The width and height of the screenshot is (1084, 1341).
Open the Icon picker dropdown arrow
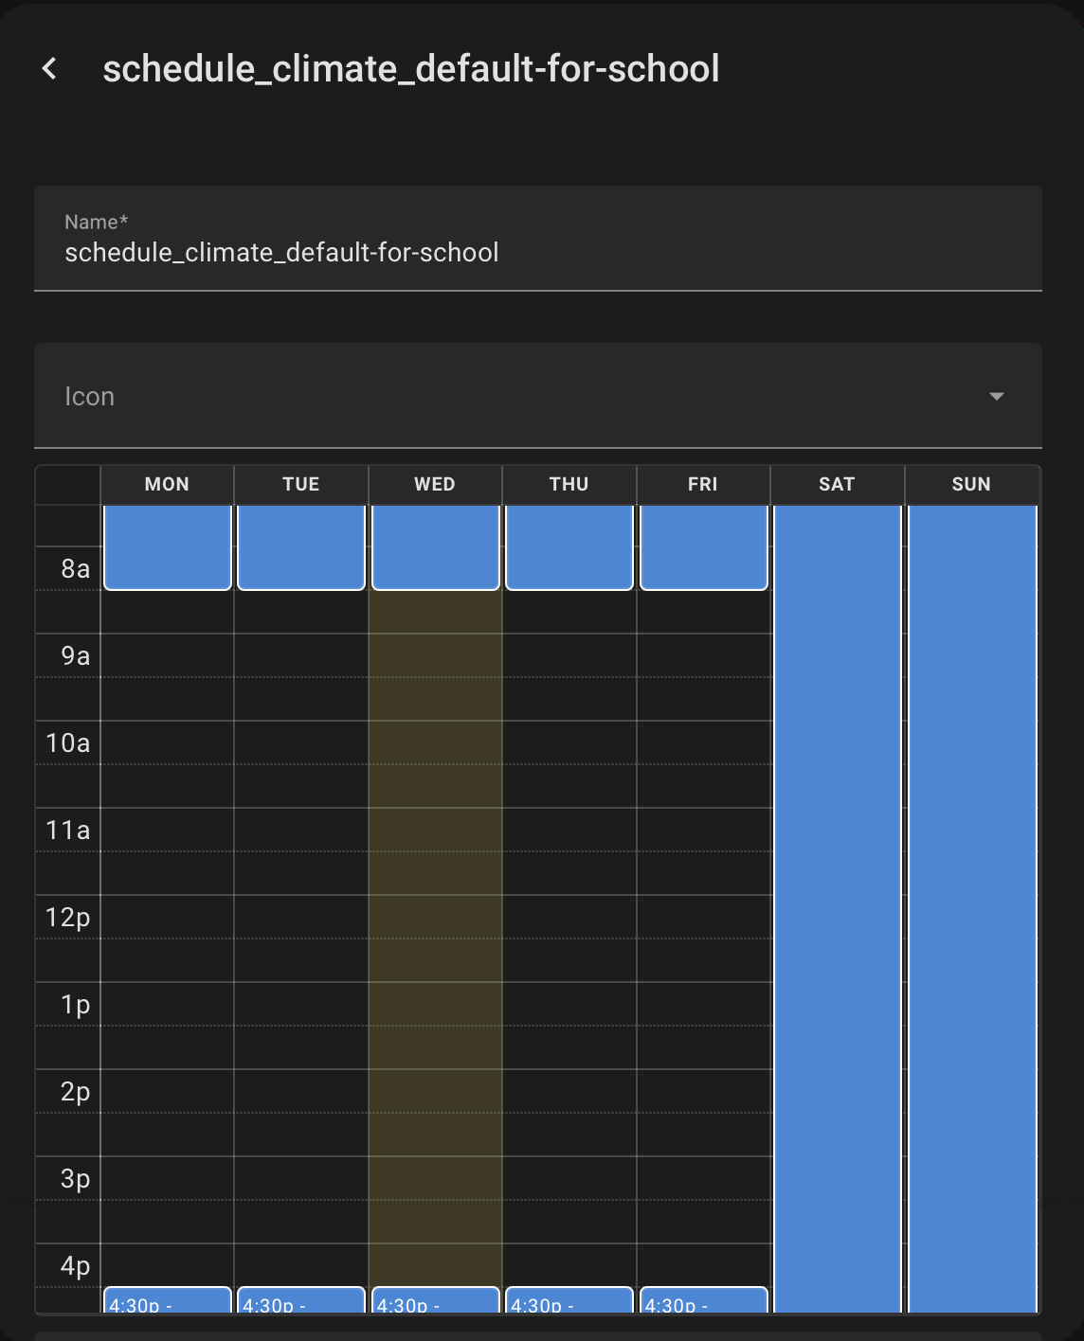pos(996,396)
